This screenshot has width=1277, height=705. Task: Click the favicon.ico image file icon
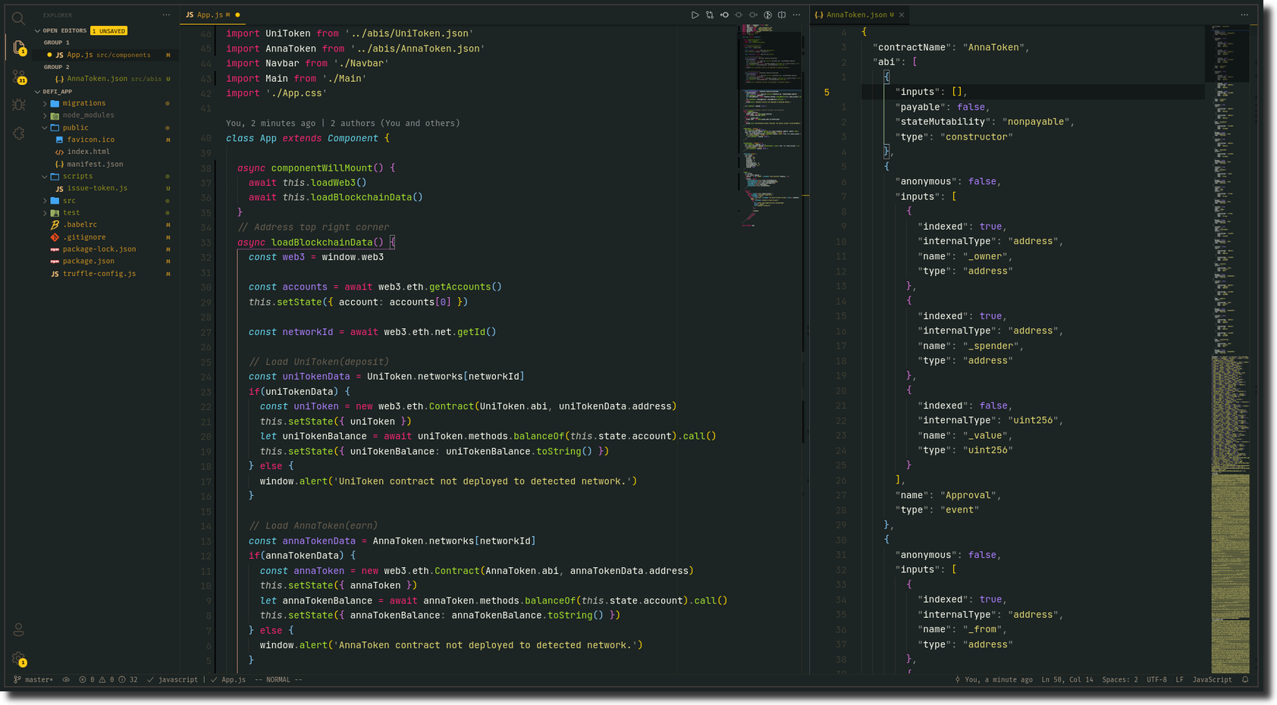click(x=59, y=139)
